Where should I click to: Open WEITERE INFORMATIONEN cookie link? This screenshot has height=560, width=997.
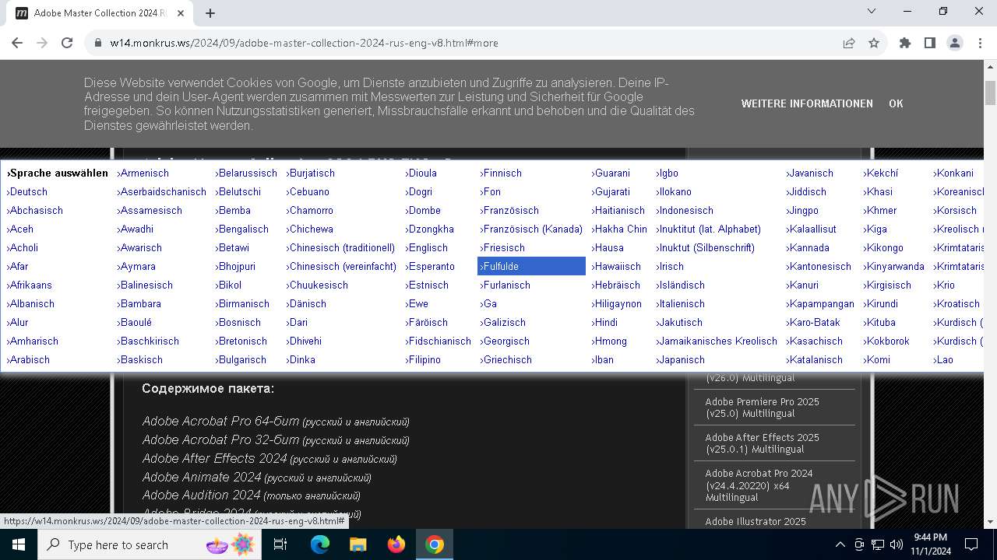point(807,103)
